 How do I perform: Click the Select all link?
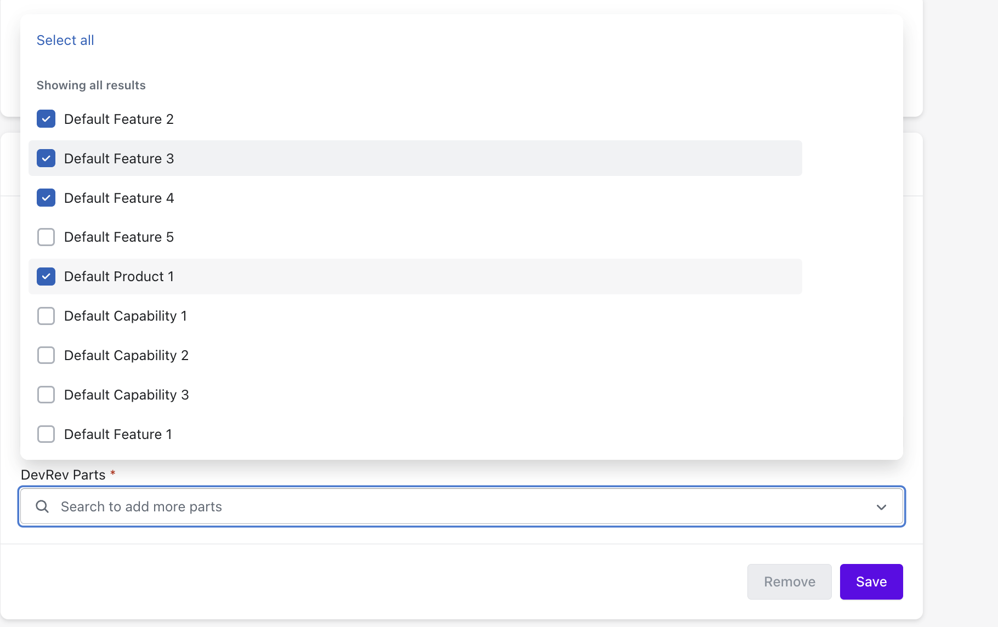(x=65, y=40)
